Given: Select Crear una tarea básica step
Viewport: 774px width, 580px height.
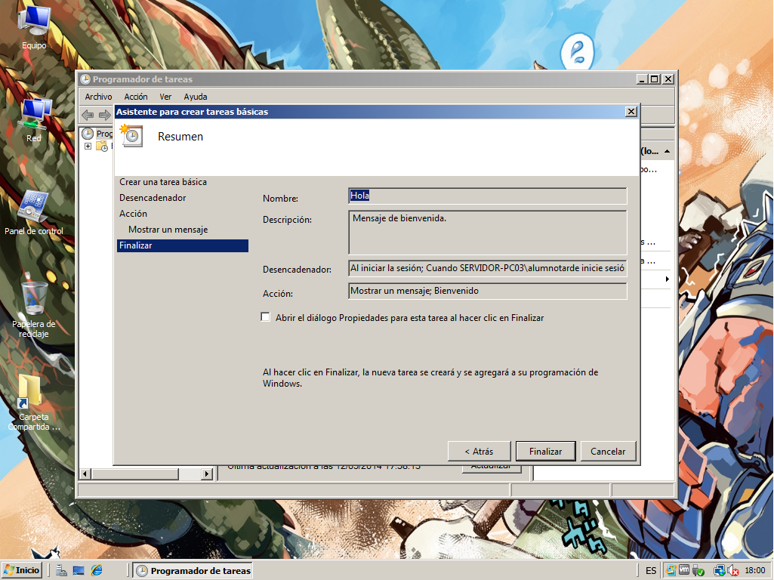Looking at the screenshot, I should (x=163, y=182).
